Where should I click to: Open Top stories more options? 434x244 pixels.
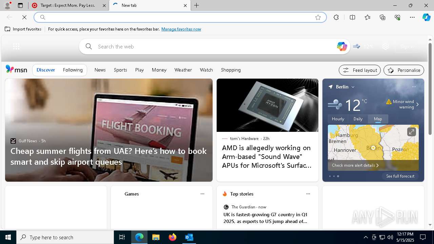(308, 194)
